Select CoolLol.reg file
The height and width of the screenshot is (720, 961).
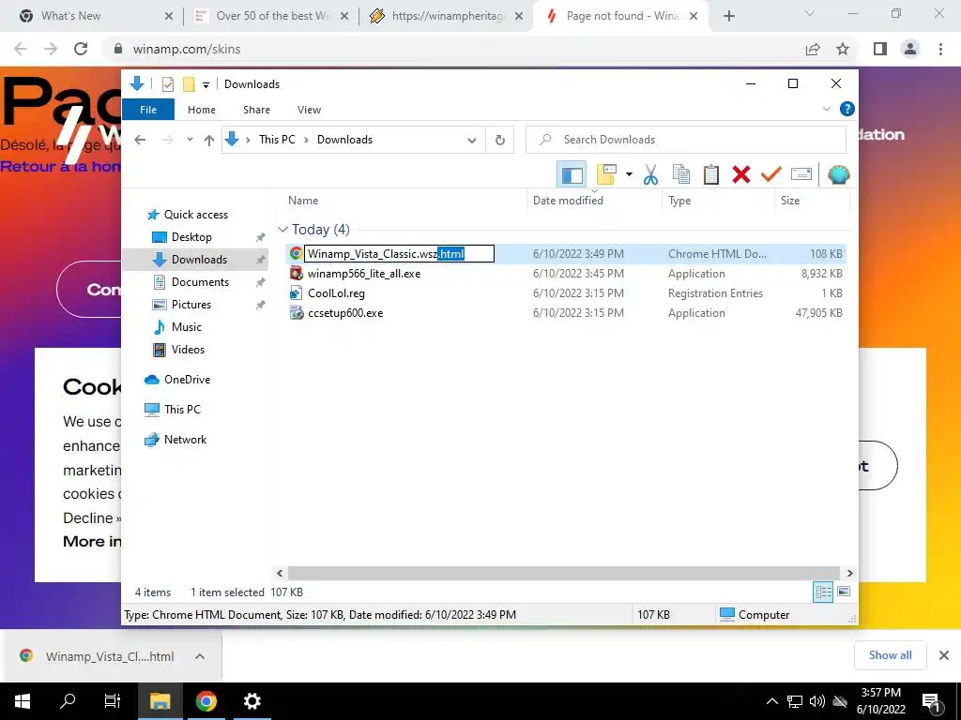point(336,293)
